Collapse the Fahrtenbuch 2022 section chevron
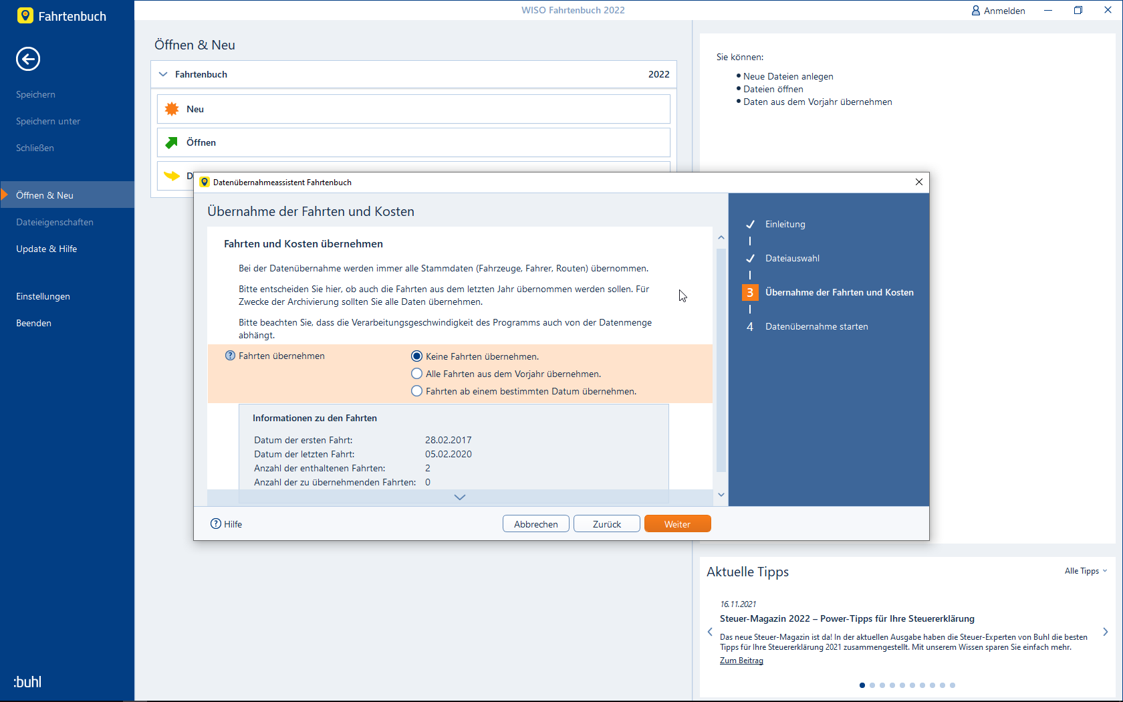Viewport: 1123px width, 702px height. pyautogui.click(x=163, y=74)
